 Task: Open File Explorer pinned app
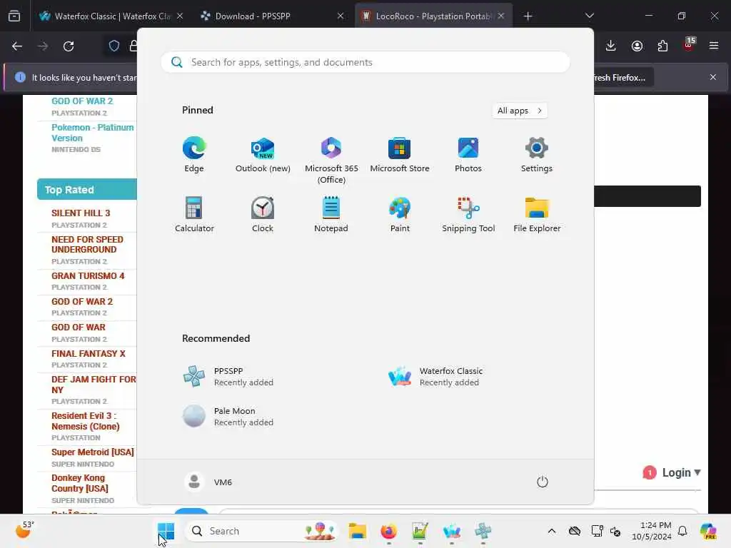(x=537, y=214)
